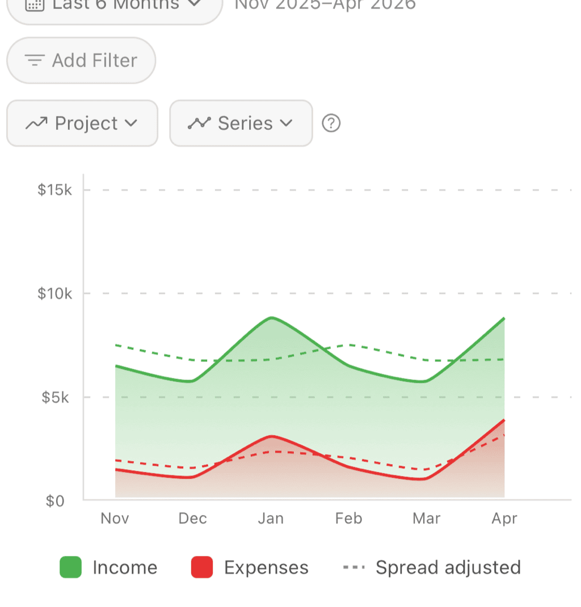Click the filter lines icon
Screen dimensions: 581x607
pos(35,61)
